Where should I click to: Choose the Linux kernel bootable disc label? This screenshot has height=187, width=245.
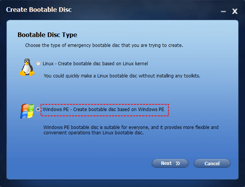tap(95, 64)
